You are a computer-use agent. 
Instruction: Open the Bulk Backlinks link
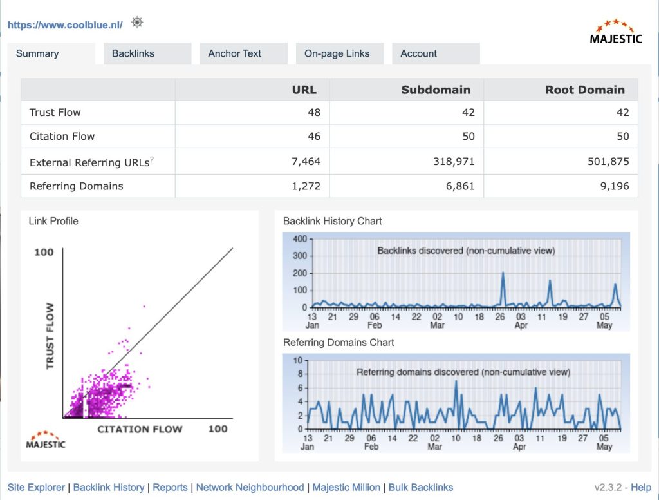(421, 487)
